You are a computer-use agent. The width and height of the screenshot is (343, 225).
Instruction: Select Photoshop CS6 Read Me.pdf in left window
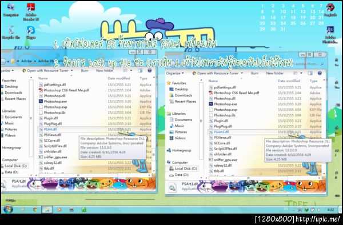(x=66, y=90)
